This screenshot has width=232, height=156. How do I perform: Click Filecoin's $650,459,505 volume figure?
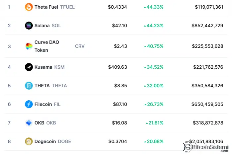(x=207, y=104)
